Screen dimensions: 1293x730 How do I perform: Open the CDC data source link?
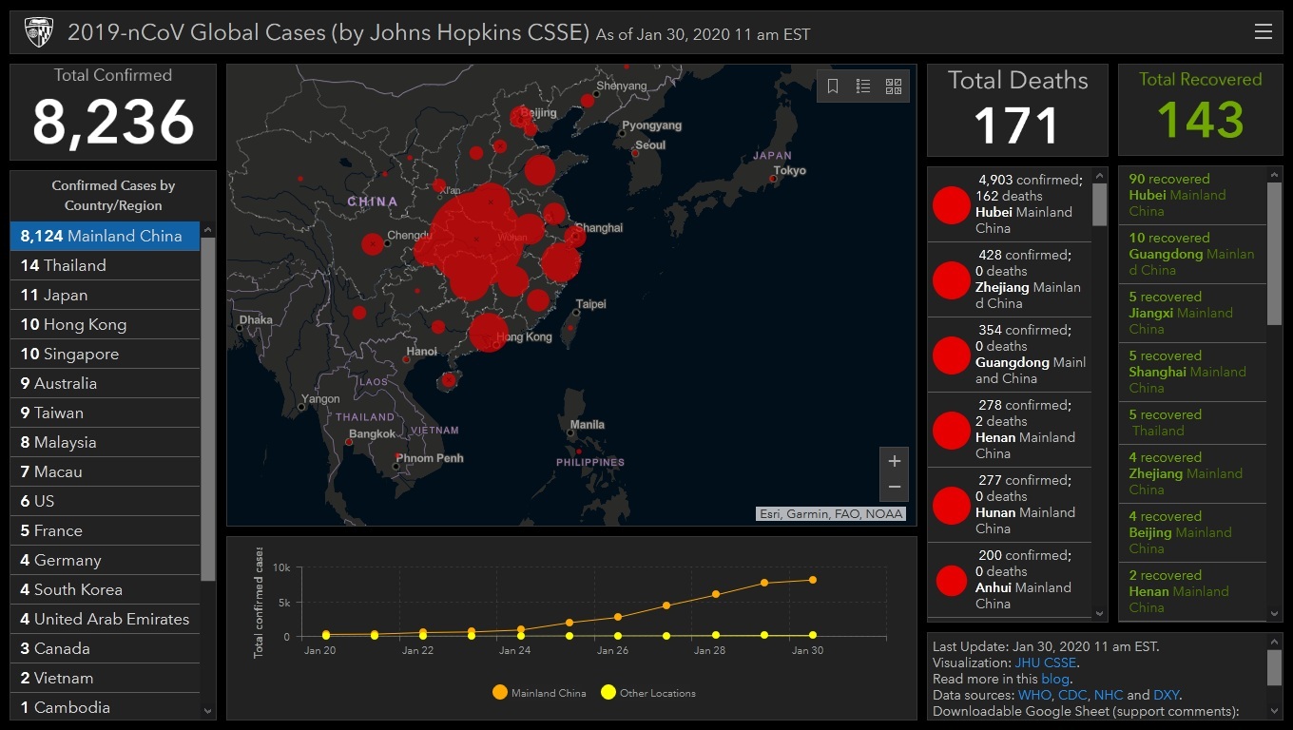tap(1072, 695)
